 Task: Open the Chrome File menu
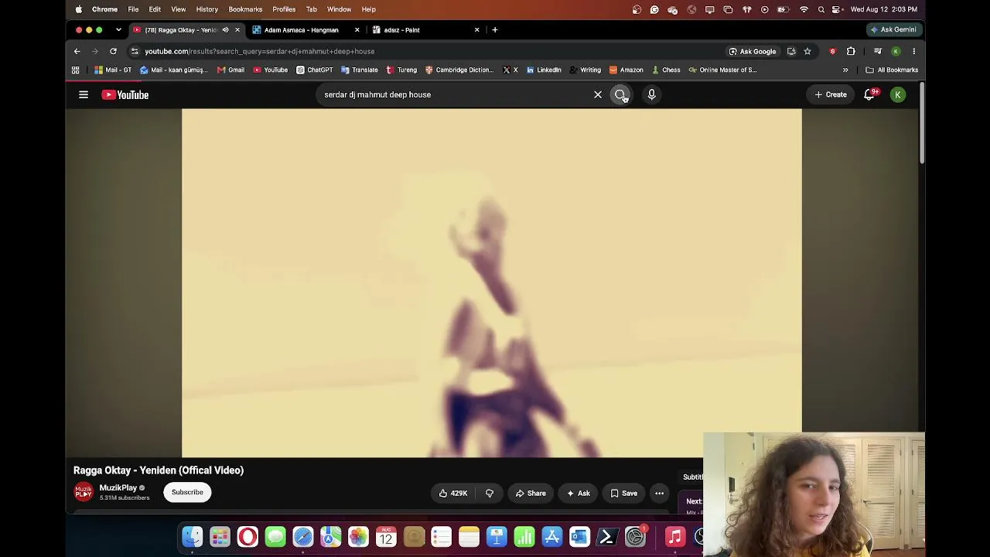pyautogui.click(x=133, y=9)
